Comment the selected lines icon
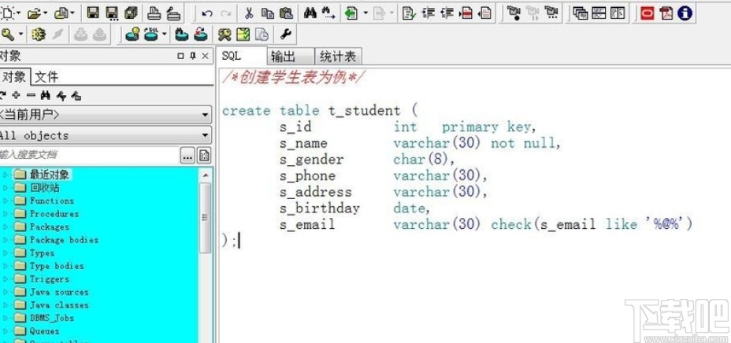This screenshot has width=731, height=343. (466, 13)
